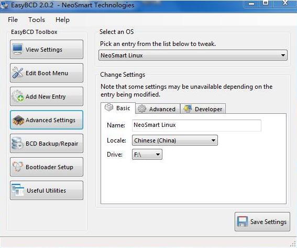The image size is (297, 248).
Task: Open the Tools menu
Action: 37,20
